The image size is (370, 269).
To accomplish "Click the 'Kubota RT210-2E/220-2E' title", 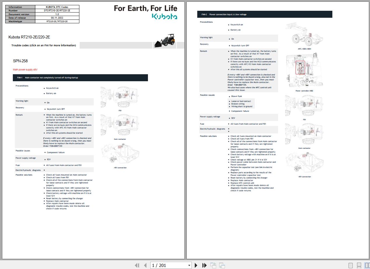I will (29, 37).
